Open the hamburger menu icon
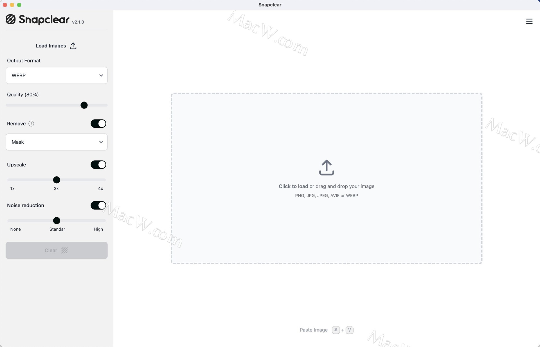This screenshot has width=540, height=347. 529,21
